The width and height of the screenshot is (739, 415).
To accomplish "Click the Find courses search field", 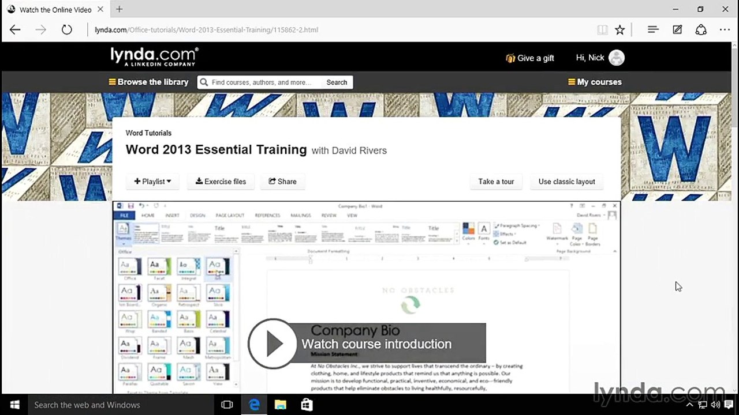I will 260,82.
